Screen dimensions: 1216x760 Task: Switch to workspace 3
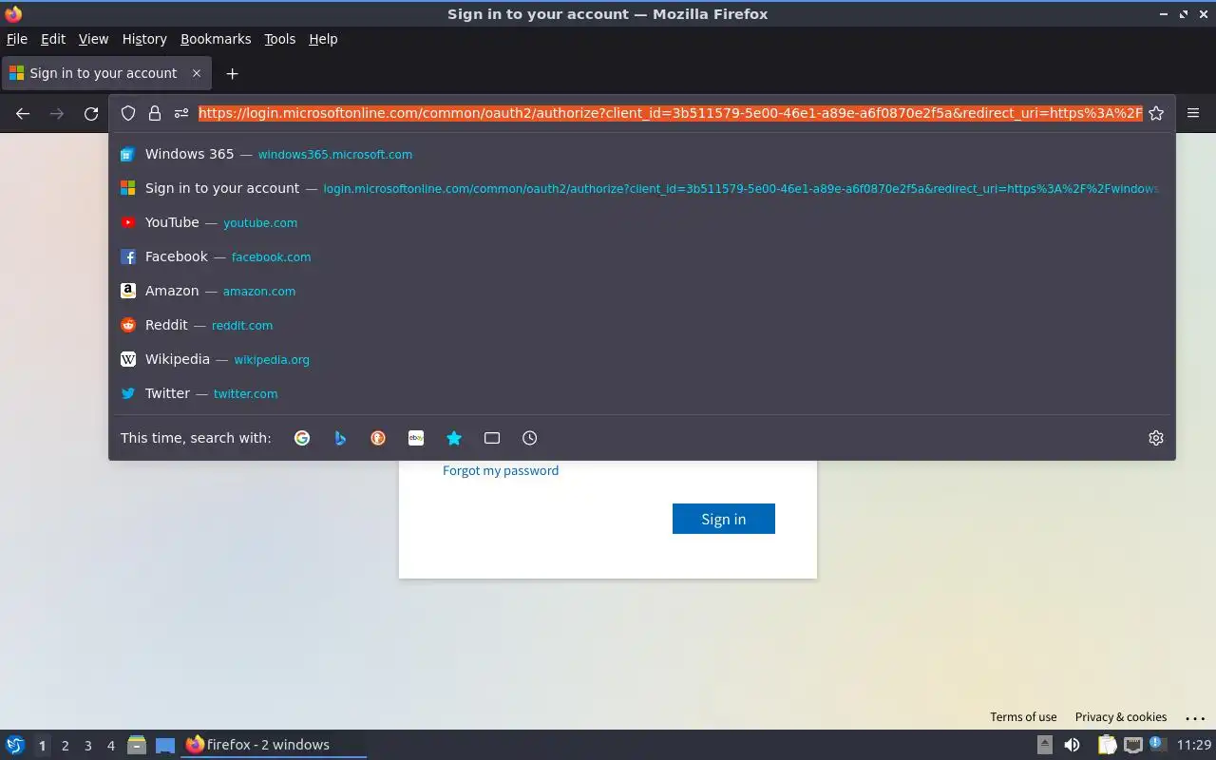click(x=87, y=746)
